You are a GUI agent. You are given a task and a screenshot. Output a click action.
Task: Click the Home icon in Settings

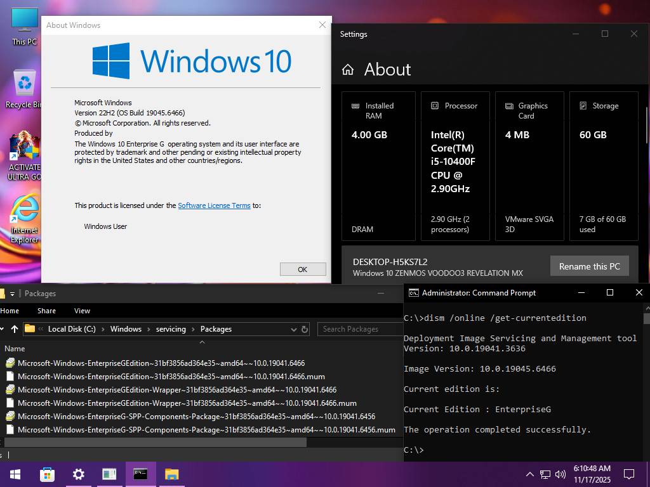pos(348,70)
